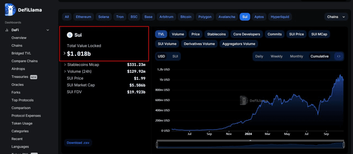353x154 pixels.
Task: Toggle the Stablecoins chart metric
Action: click(216, 34)
